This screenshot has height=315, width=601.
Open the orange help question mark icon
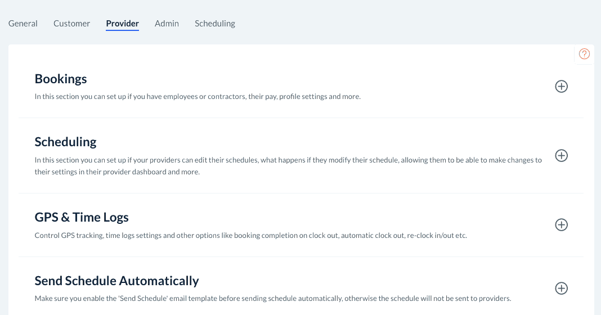[584, 54]
